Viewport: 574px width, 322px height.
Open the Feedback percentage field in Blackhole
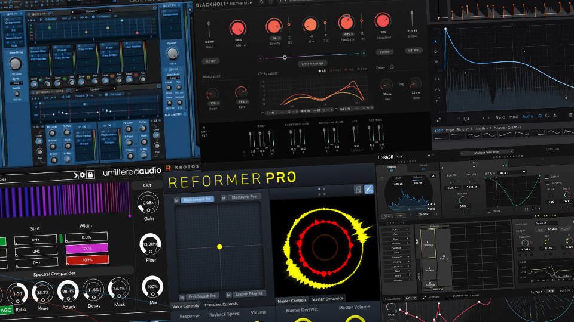347,35
